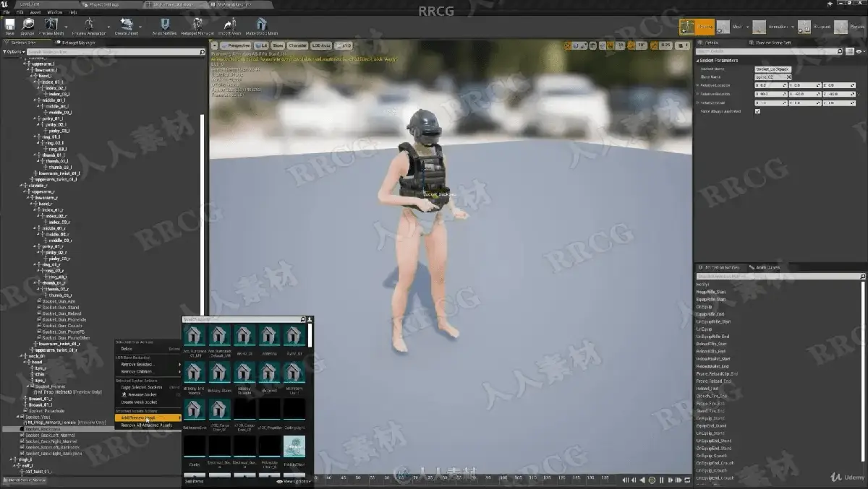Select Remove All Attached Assets menu entry
The width and height of the screenshot is (868, 489).
(x=146, y=425)
